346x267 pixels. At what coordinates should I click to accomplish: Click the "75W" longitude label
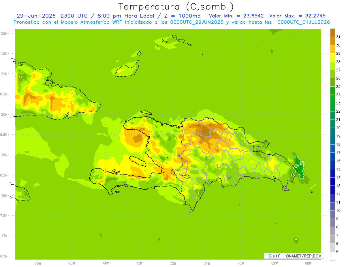tap(72, 263)
